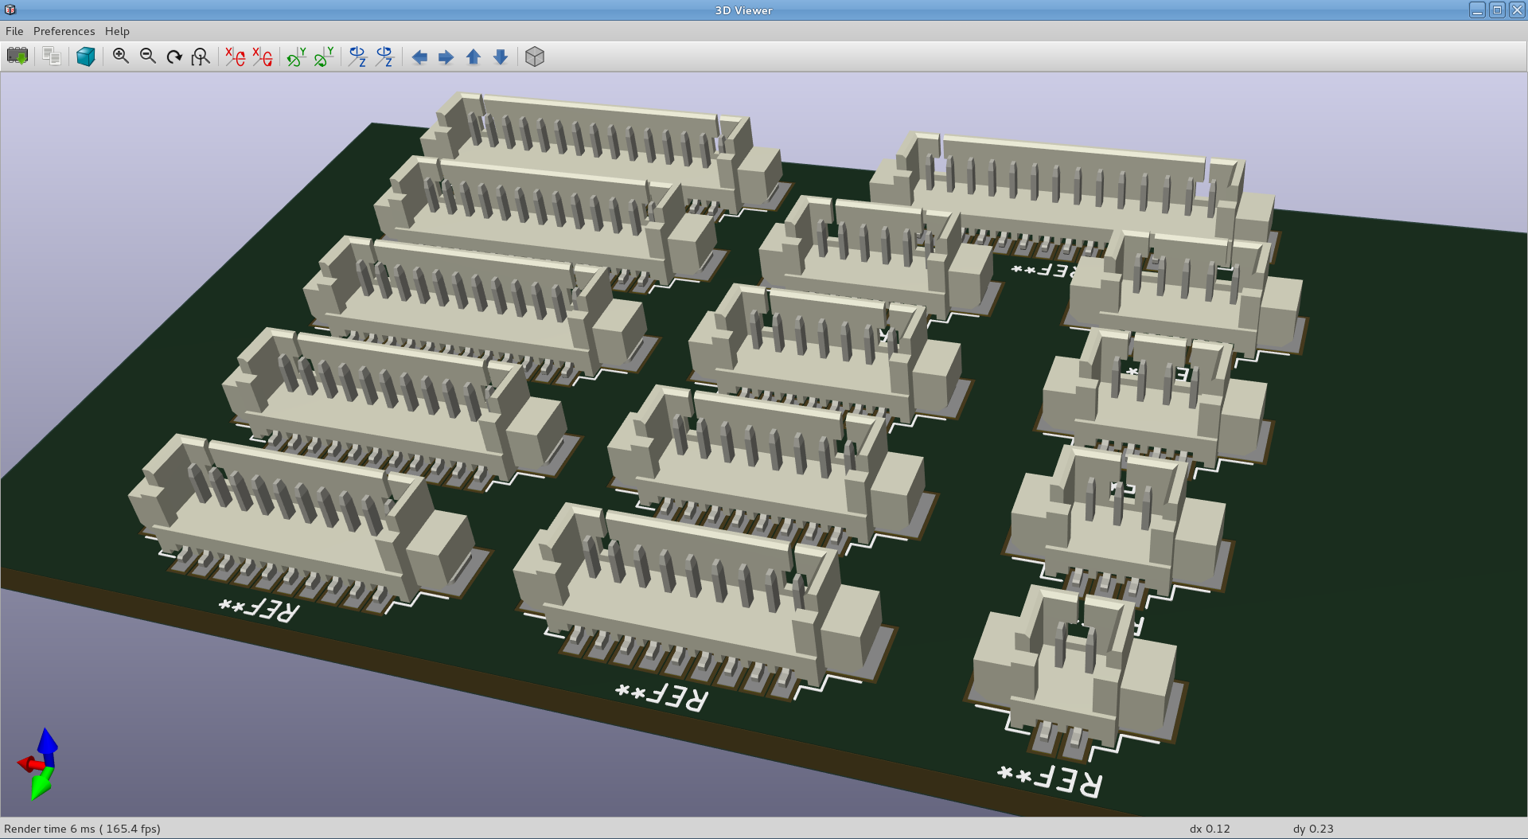Rotate Z clockwise with first blue icon
This screenshot has height=839, width=1528.
[x=357, y=57]
